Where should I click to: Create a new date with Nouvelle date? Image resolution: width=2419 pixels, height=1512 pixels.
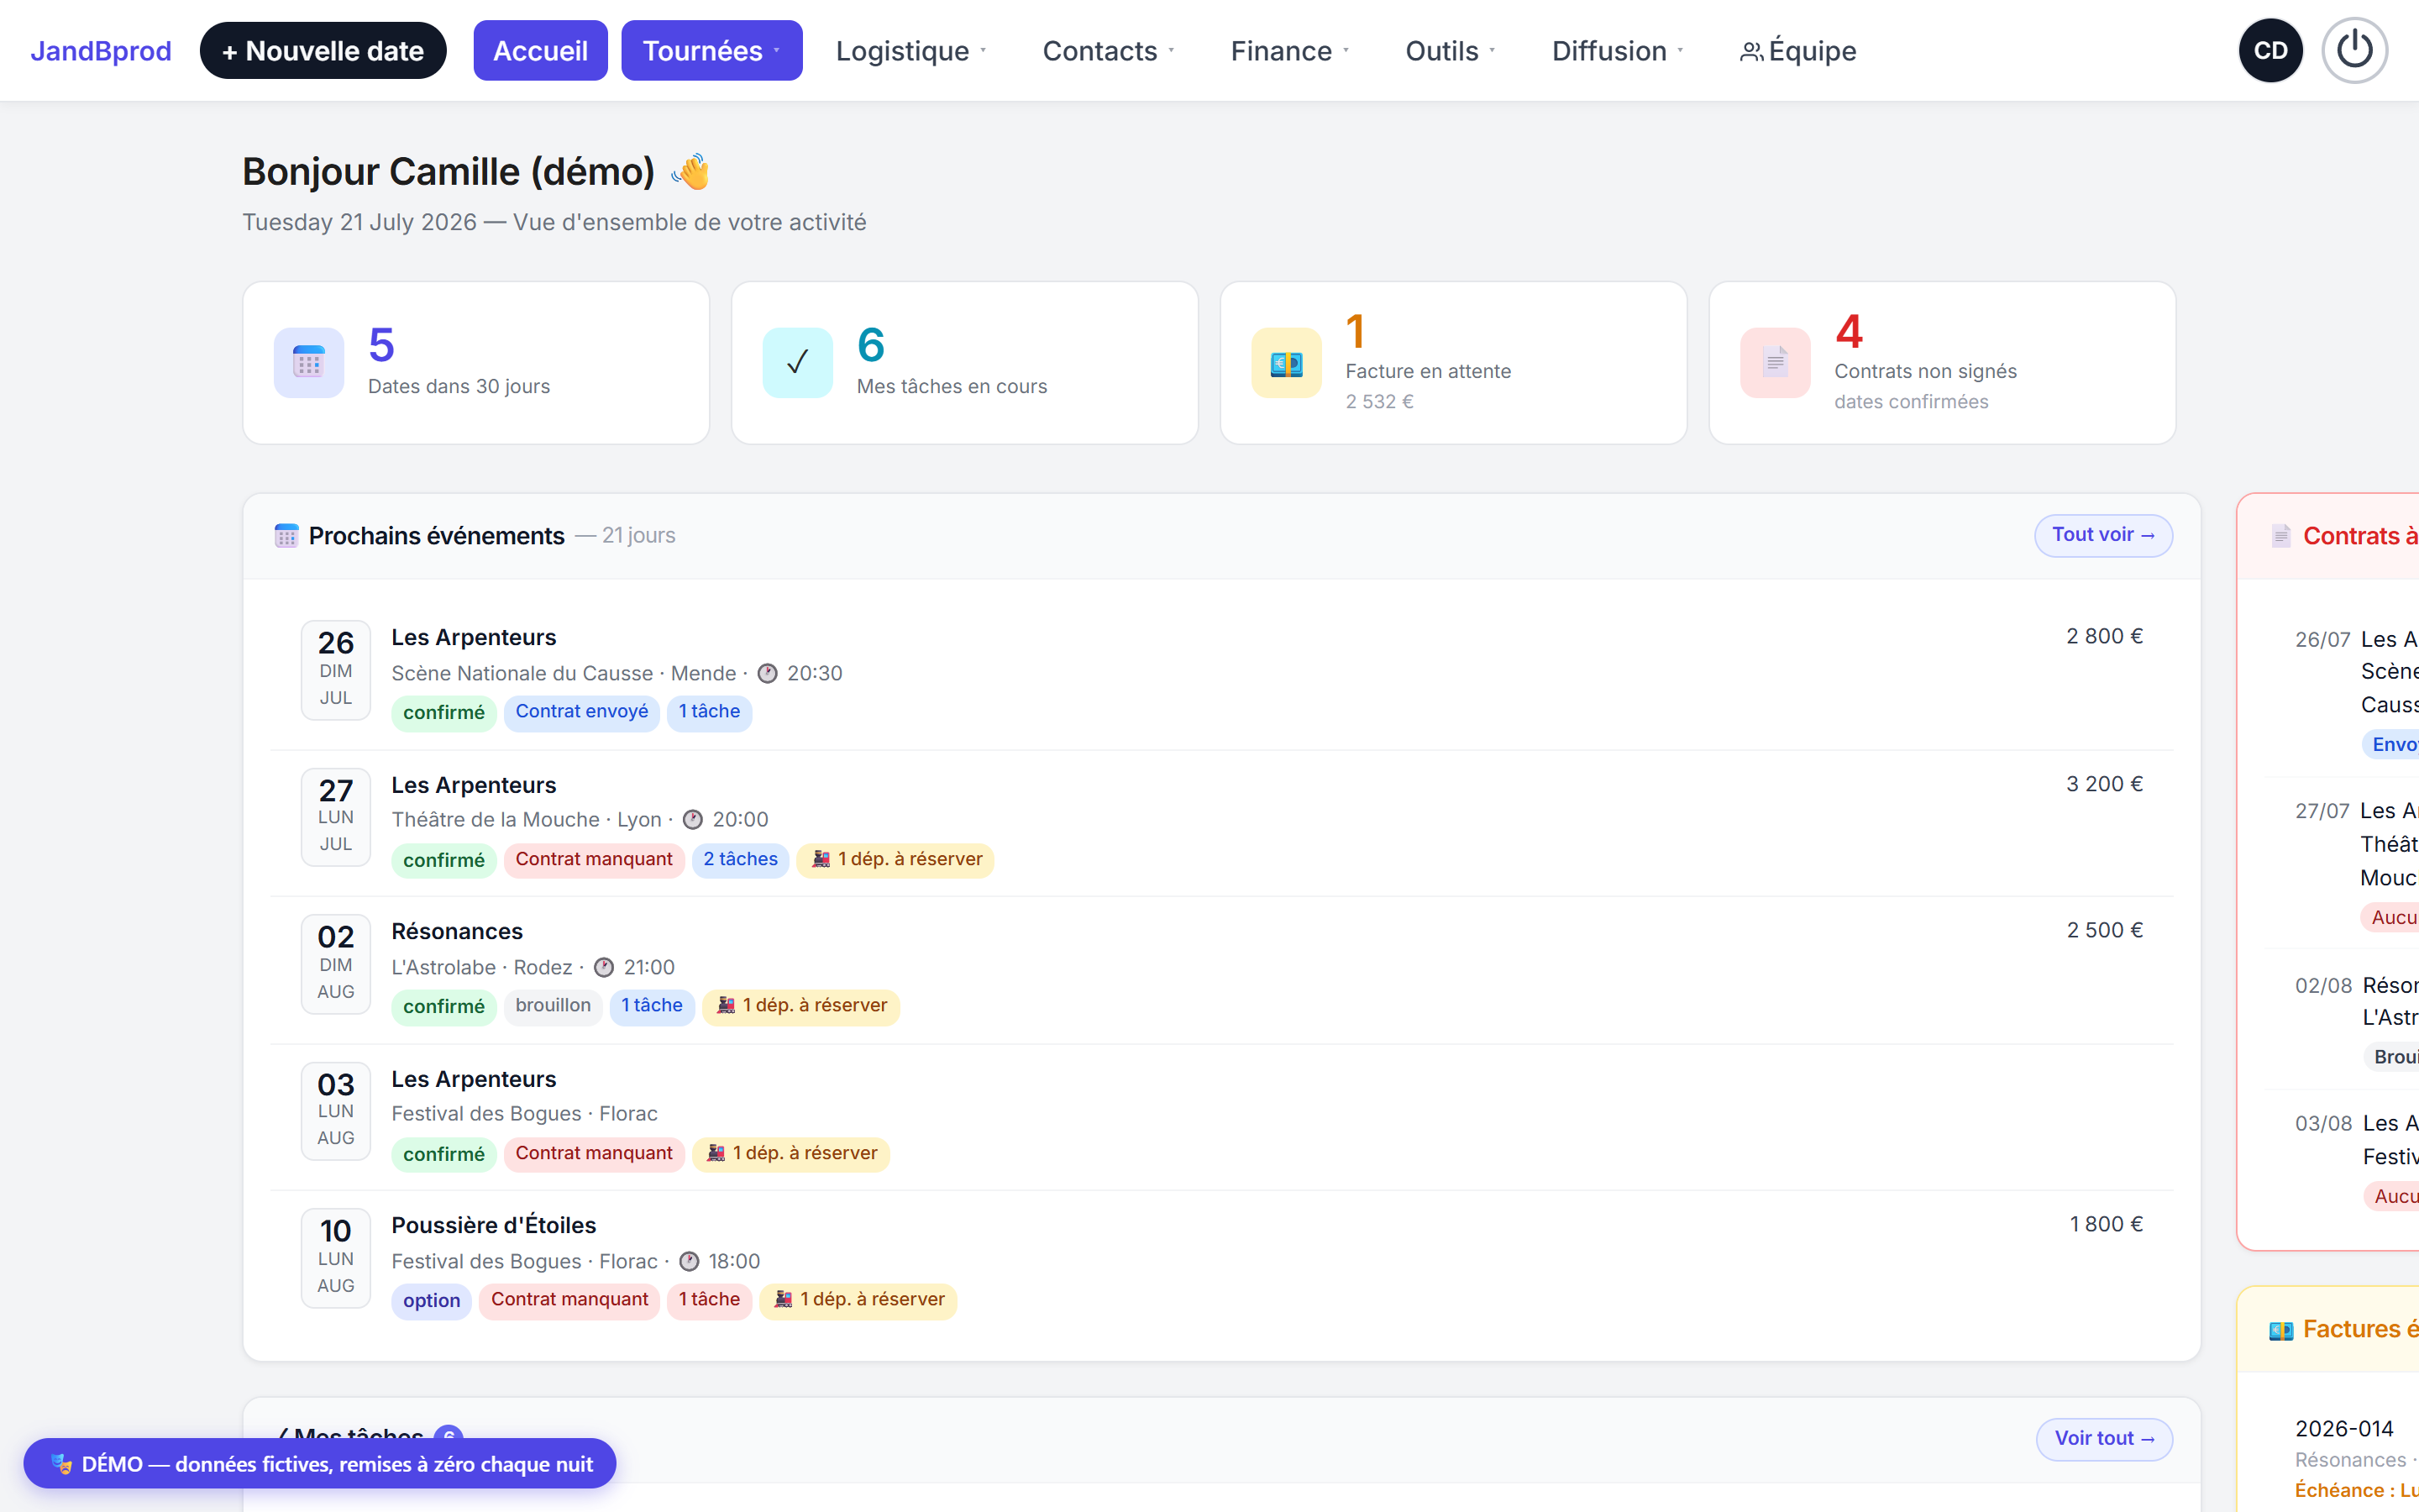click(x=323, y=50)
